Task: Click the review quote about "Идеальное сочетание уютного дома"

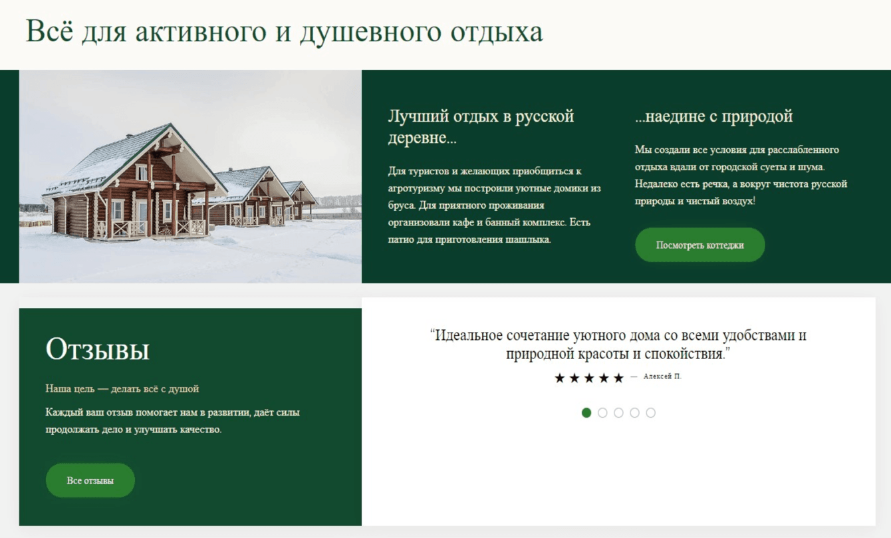Action: (x=618, y=344)
